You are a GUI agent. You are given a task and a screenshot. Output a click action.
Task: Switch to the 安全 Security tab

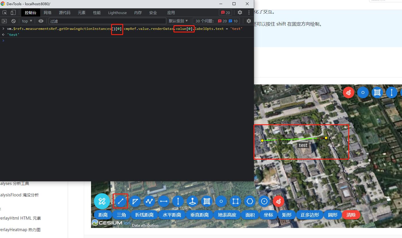pos(153,13)
